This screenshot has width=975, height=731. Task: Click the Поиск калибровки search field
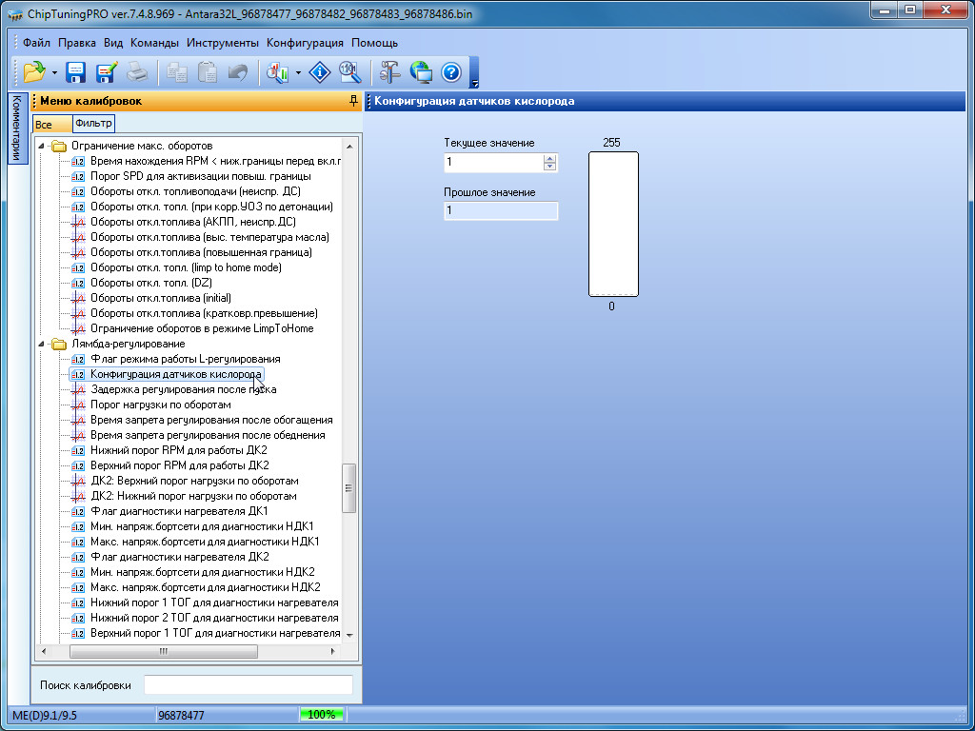[248, 685]
